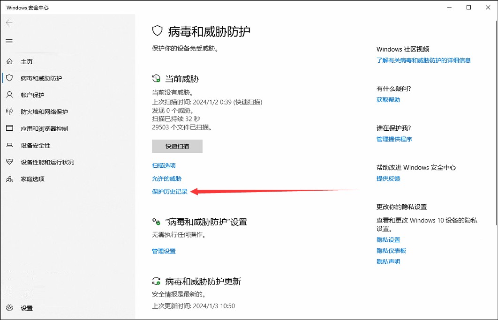Click text 扫描已持续 32 秒
The width and height of the screenshot is (498, 320).
pyautogui.click(x=176, y=119)
